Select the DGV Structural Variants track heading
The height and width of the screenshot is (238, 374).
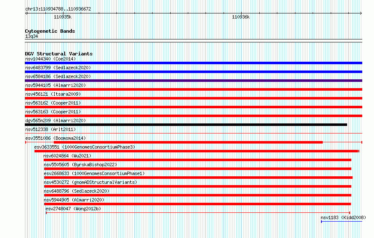59,54
